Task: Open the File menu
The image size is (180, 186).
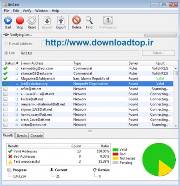Action: click(7, 11)
